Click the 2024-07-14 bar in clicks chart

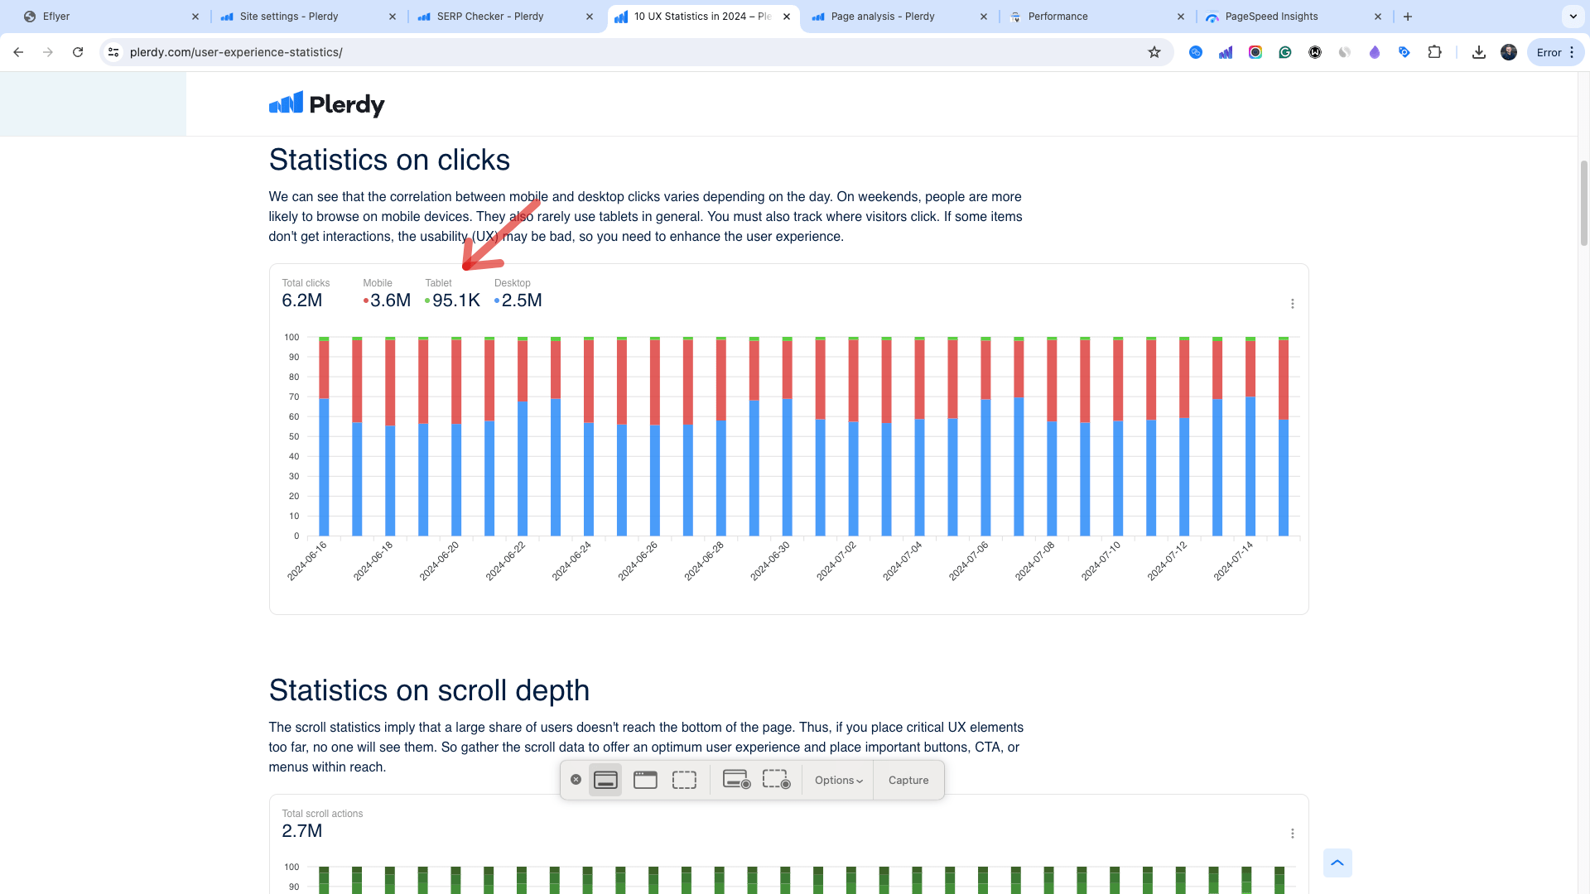click(1250, 436)
